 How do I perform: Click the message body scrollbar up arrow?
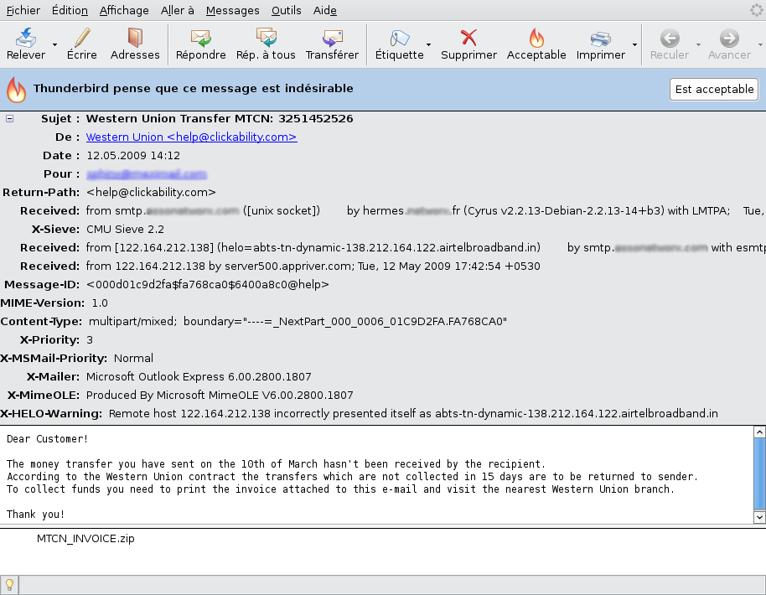click(759, 432)
